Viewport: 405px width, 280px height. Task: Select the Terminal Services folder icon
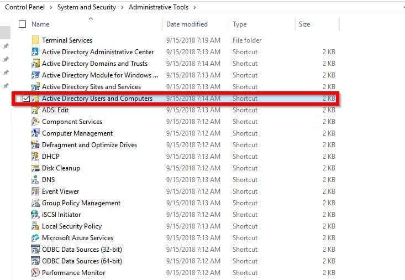[35, 40]
